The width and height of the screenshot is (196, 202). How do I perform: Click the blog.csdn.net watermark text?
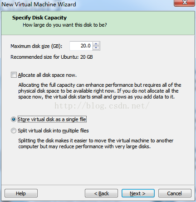[102, 106]
